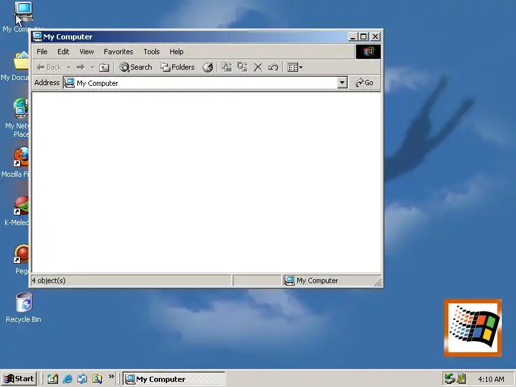Screen dimensions: 516x387
Task: Click the Copy To icon
Action: point(243,68)
